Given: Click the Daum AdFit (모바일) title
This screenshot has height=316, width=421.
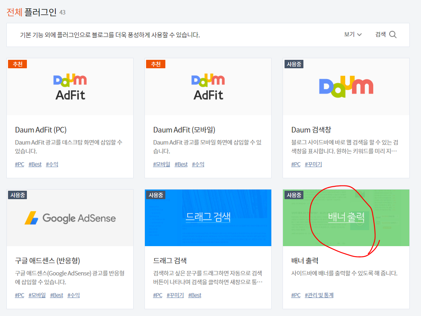Looking at the screenshot, I should pos(184,130).
